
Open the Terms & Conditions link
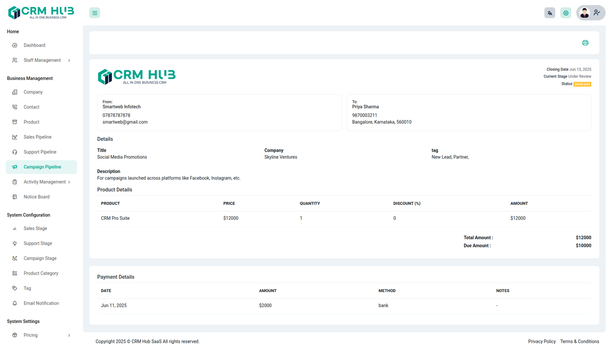[579, 341]
